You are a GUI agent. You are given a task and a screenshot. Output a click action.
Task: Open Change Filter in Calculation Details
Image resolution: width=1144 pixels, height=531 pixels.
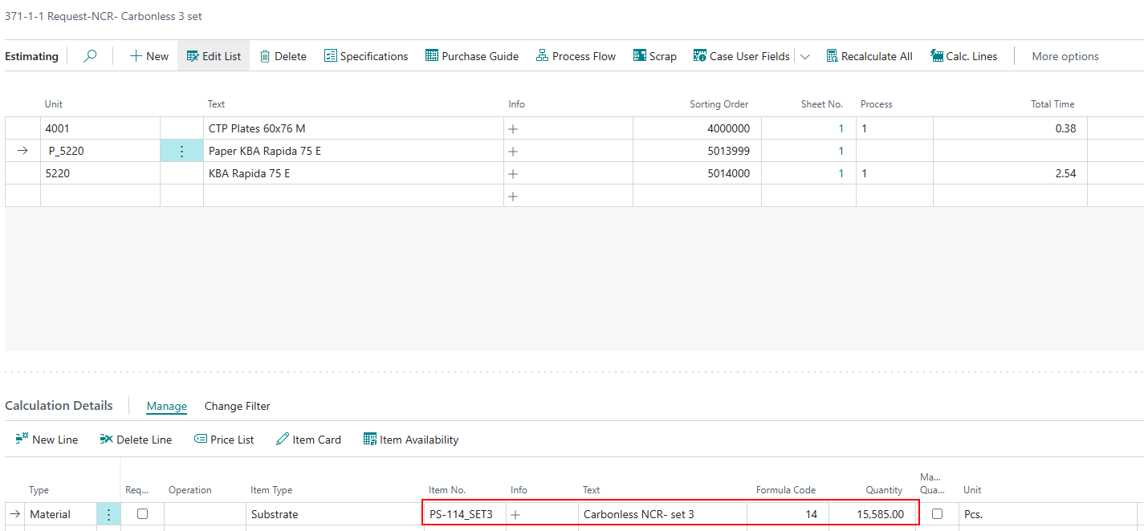click(237, 406)
